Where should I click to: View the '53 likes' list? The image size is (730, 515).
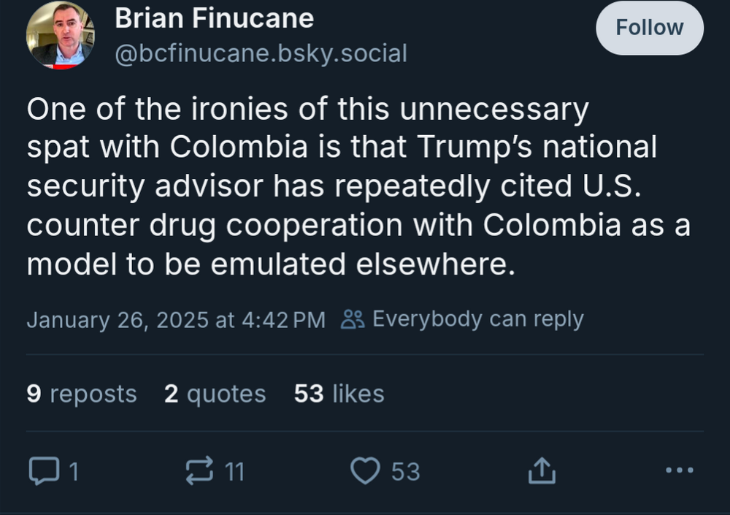pyautogui.click(x=341, y=393)
